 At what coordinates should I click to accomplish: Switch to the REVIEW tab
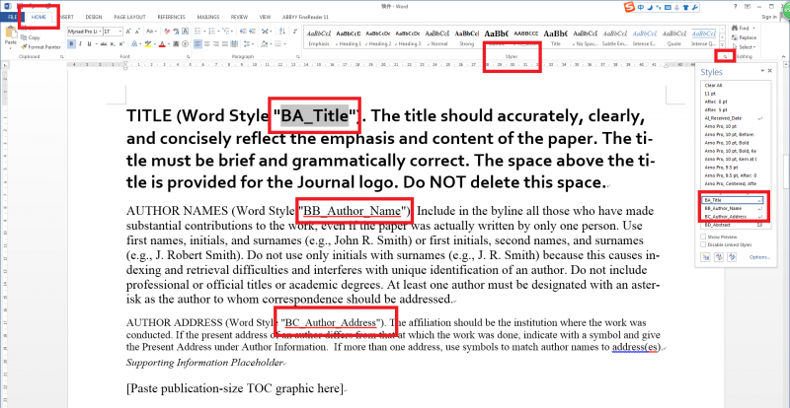coord(239,17)
